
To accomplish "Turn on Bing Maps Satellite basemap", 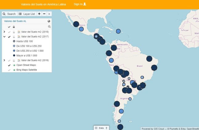I will (9, 70).
